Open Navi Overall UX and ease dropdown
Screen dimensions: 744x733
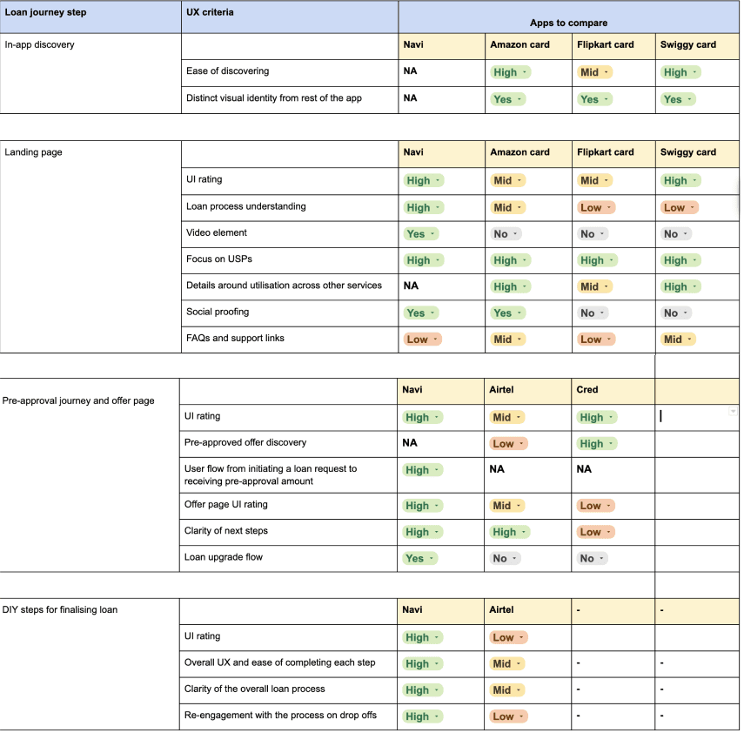pos(422,664)
